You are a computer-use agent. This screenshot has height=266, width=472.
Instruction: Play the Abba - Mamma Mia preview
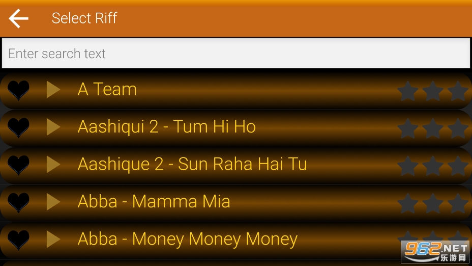coord(53,202)
